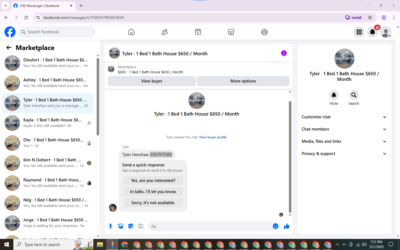This screenshot has height=250, width=400.
Task: Open the Facebook Home icon
Action: click(x=131, y=32)
